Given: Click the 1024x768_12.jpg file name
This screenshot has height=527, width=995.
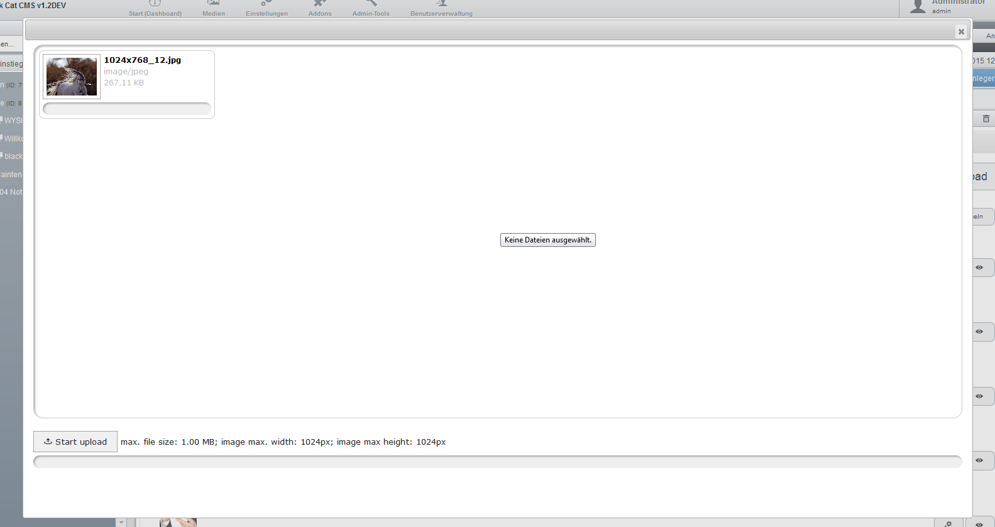Looking at the screenshot, I should (x=142, y=60).
